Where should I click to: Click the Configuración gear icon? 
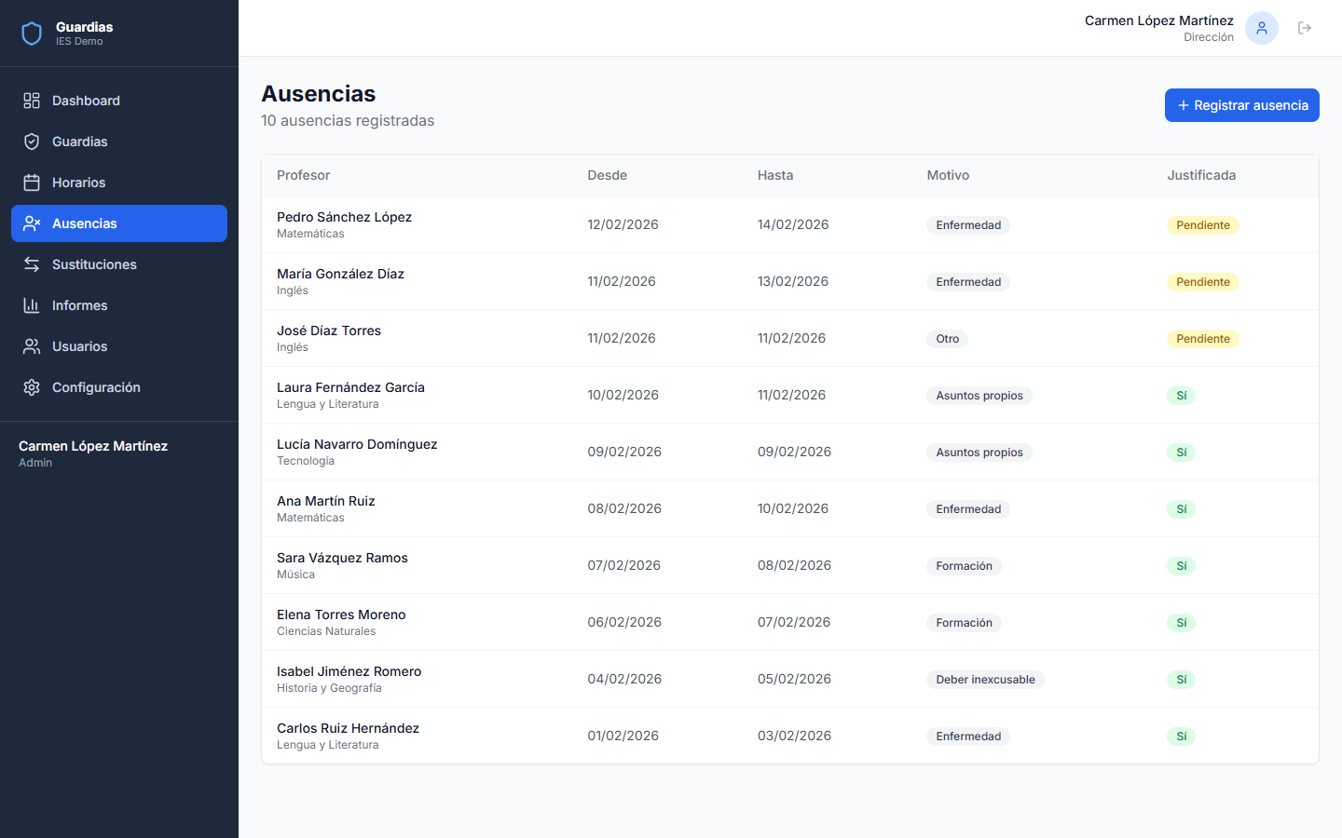coord(32,387)
